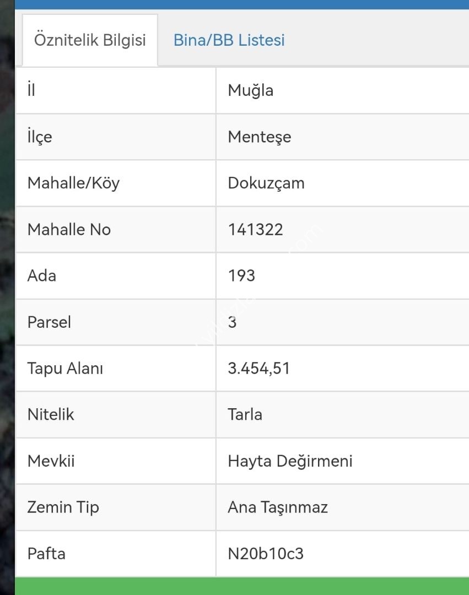Click the Mahalle/Köy row label
The image size is (469, 595).
click(74, 183)
